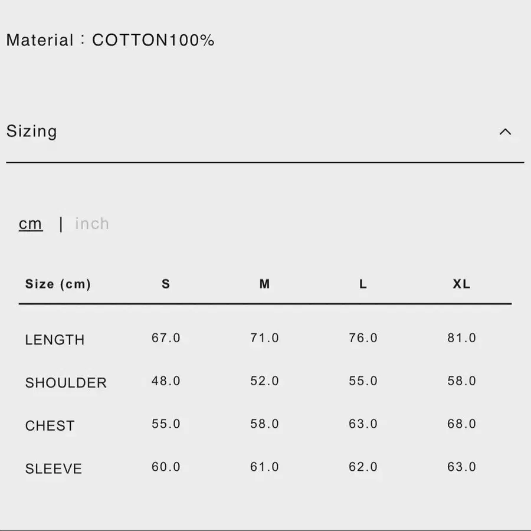This screenshot has width=531, height=531.
Task: Click the 81.0 length value for XL
Action: click(x=461, y=338)
